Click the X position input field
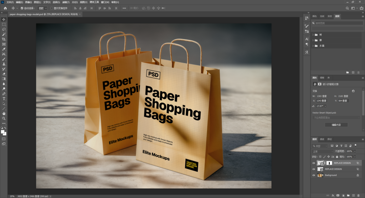Viewport: 365px width, 198px height. [322, 101]
